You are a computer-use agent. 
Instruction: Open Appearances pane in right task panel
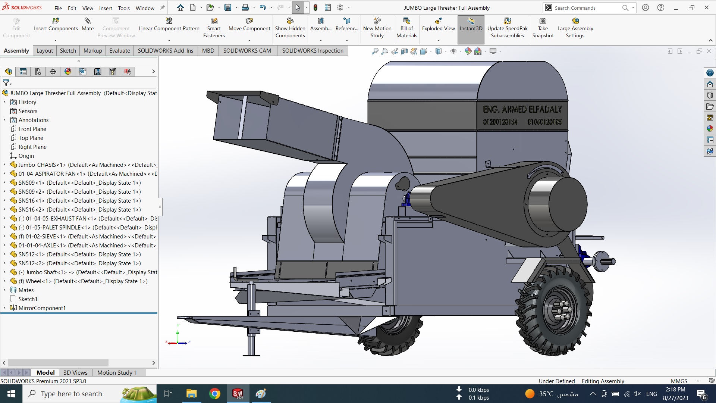pyautogui.click(x=710, y=129)
